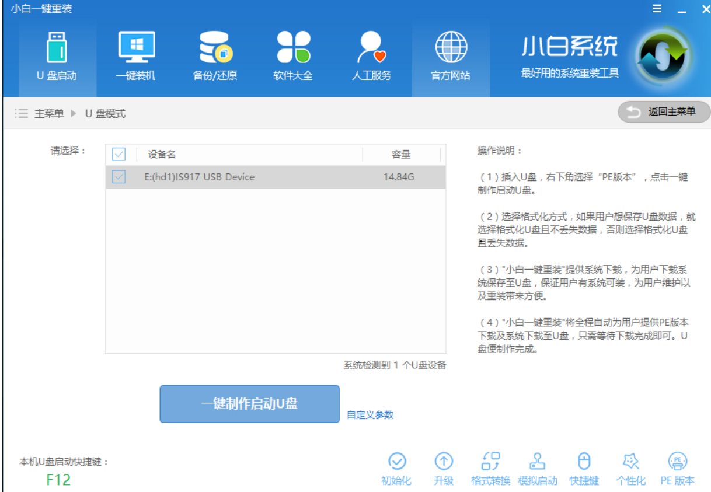711x492 pixels.
Task: Click the 升级 arrow icon
Action: coord(444,462)
